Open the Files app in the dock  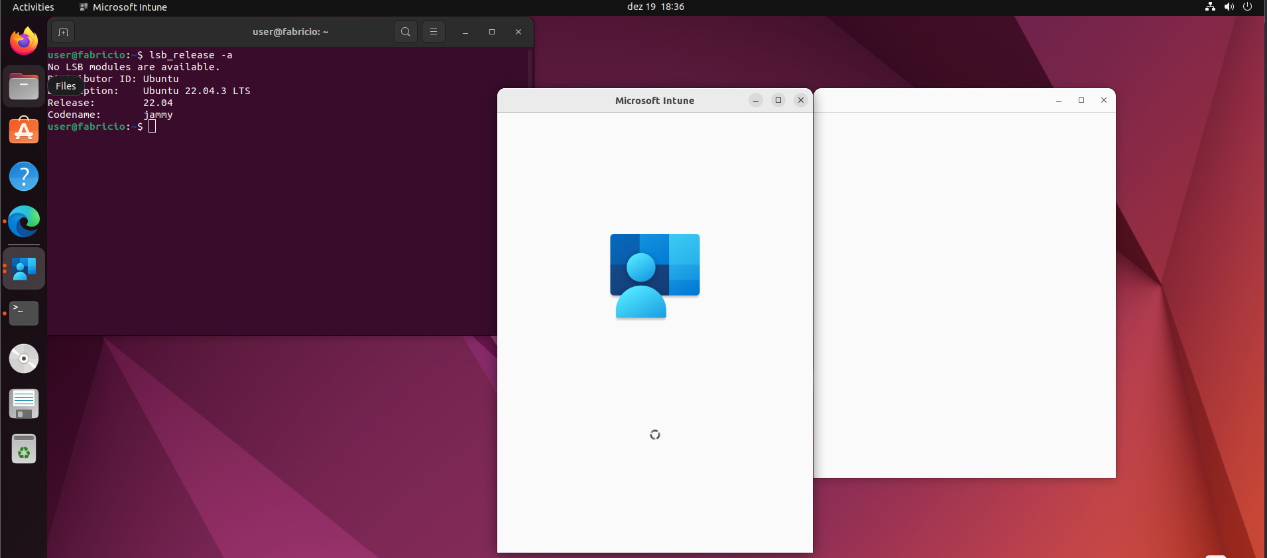point(24,87)
